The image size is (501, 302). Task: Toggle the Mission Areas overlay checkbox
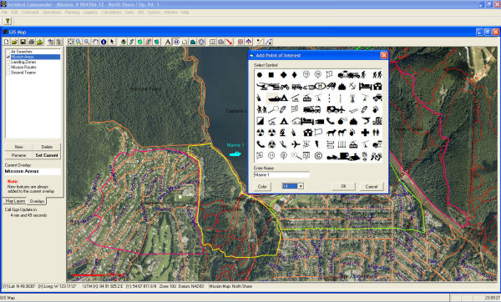pyautogui.click(x=8, y=57)
